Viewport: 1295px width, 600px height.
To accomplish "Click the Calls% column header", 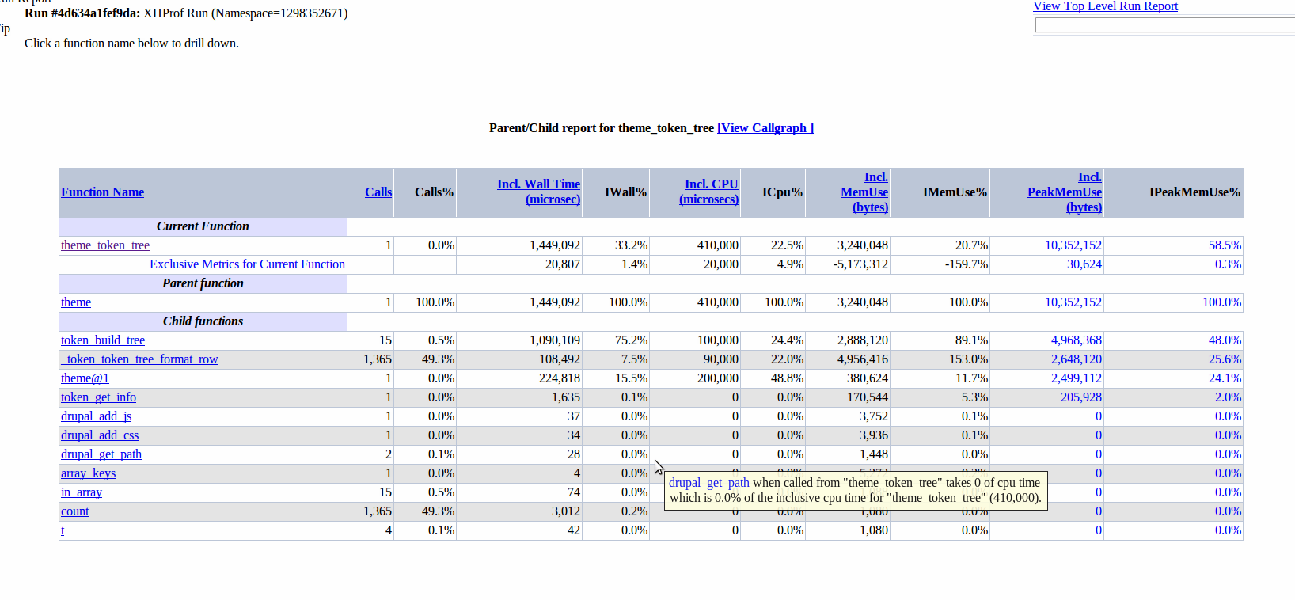I will (x=434, y=192).
